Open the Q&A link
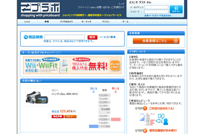The height and width of the screenshot is (134, 204). click(93, 7)
